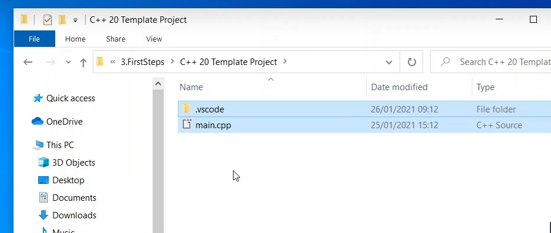Switch to the View ribbon tab
Screen dimensions: 551x233
click(154, 39)
